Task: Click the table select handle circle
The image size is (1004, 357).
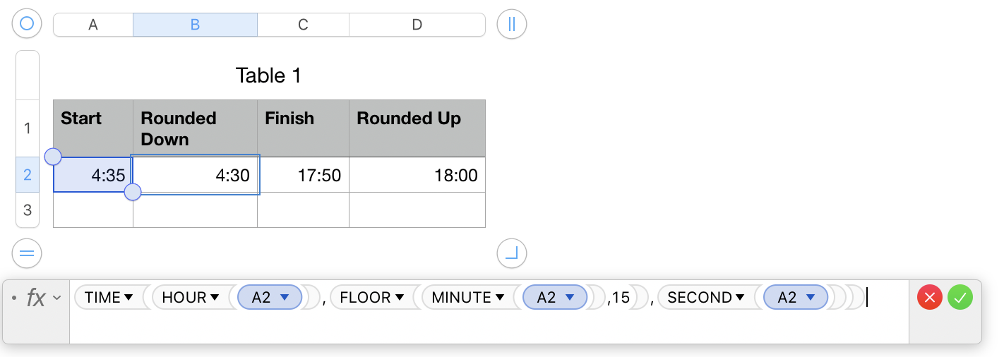Action: point(27,24)
